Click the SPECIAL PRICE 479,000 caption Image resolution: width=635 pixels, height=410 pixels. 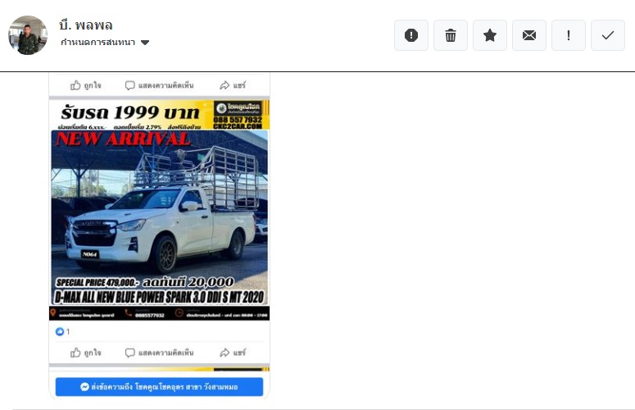[x=98, y=282]
